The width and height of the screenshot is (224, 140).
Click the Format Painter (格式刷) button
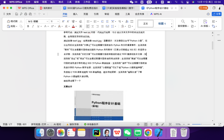click(12, 21)
